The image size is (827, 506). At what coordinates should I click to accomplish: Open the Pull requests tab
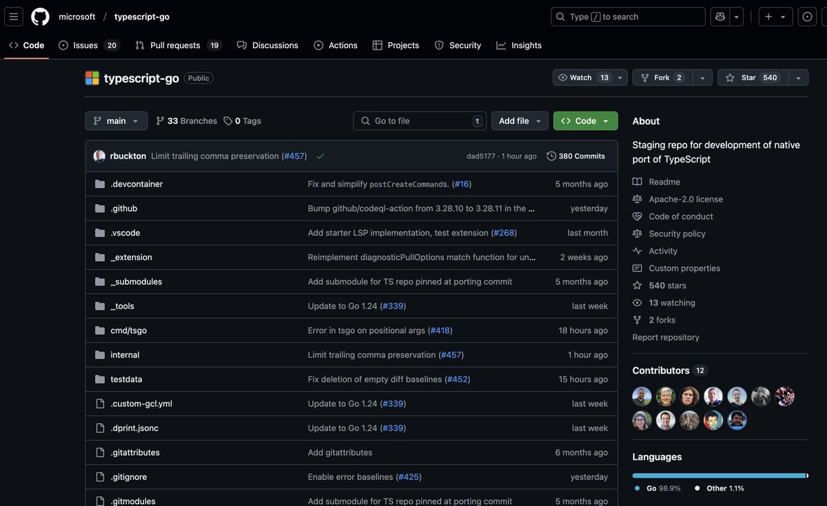(x=178, y=45)
